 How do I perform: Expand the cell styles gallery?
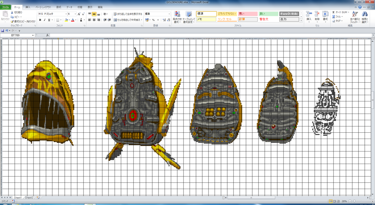302,20
